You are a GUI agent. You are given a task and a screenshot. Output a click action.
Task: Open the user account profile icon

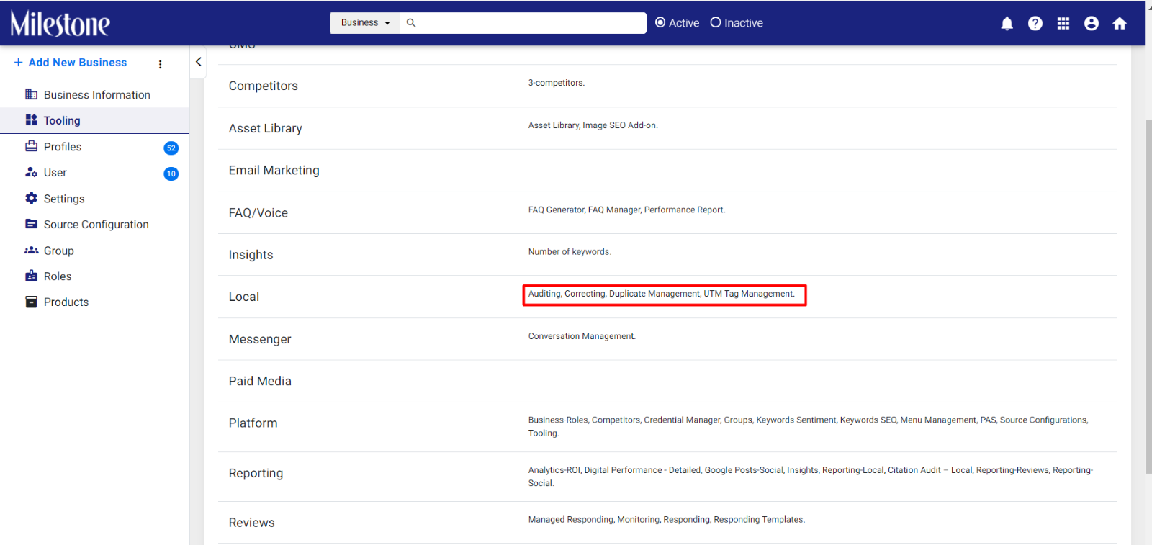(1091, 24)
